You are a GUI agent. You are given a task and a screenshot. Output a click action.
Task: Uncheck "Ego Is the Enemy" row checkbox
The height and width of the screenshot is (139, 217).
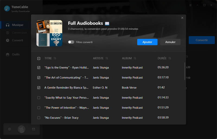click(x=39, y=68)
